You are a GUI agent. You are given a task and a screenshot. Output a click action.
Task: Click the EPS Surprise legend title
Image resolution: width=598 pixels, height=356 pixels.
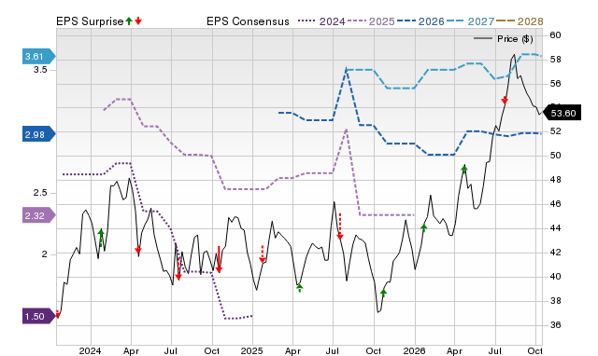pos(90,21)
